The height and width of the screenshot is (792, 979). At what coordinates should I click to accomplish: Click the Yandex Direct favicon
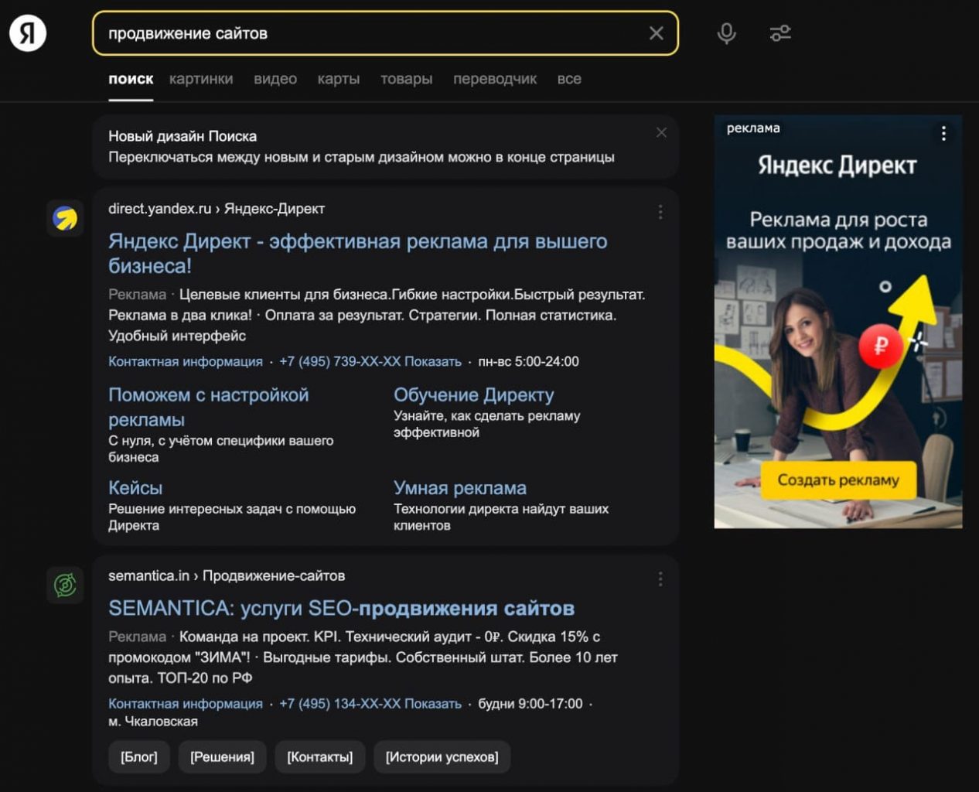click(65, 218)
